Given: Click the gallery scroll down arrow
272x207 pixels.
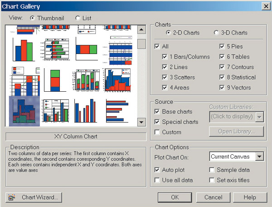Looking at the screenshot, I should pos(141,122).
